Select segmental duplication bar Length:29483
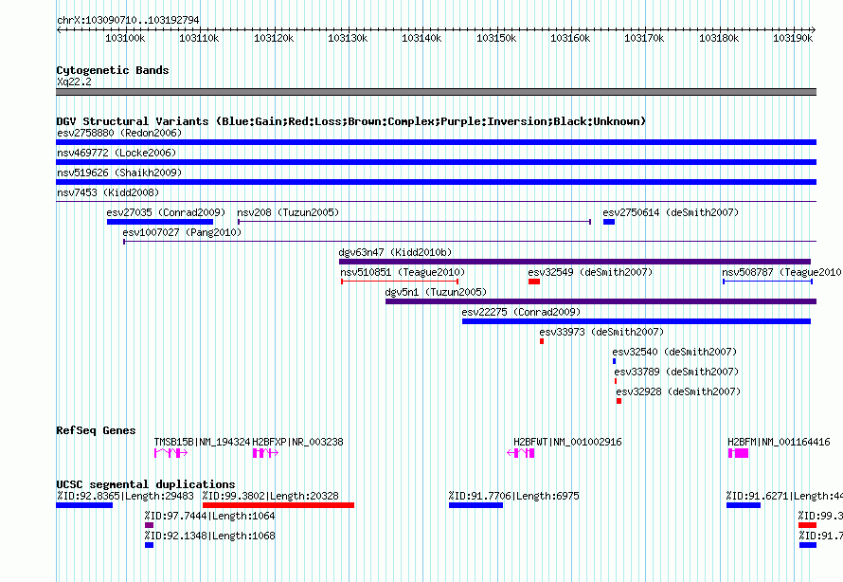843x582 pixels. click(84, 505)
